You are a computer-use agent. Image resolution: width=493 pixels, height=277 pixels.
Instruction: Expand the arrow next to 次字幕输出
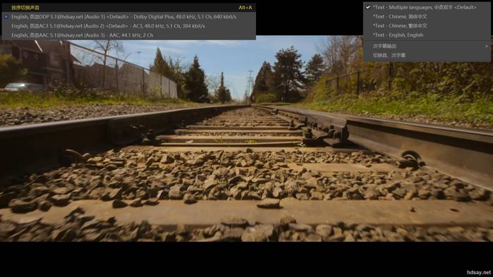pyautogui.click(x=487, y=47)
